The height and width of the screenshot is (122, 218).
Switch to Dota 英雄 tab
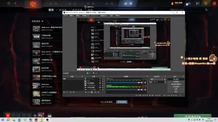click(x=53, y=4)
